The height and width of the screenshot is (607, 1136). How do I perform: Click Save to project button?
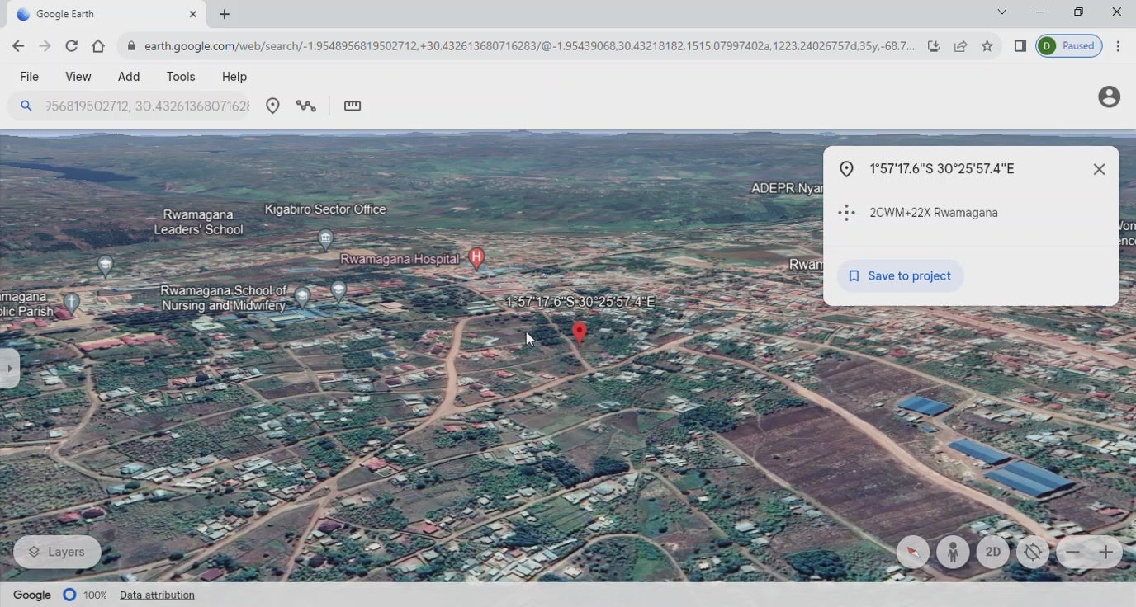(x=900, y=276)
